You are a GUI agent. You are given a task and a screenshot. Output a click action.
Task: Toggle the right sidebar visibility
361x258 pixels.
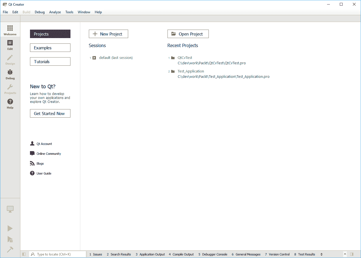coord(352,254)
